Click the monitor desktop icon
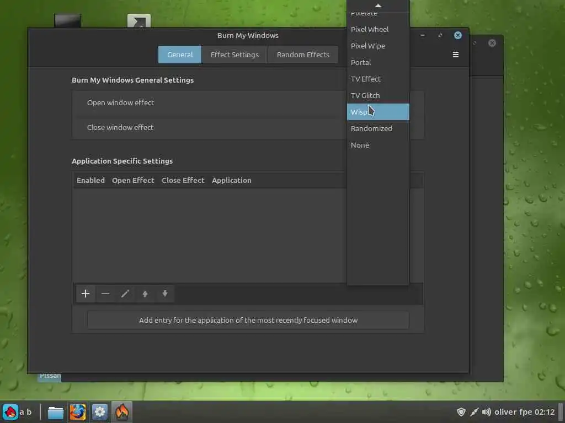Screen dimensions: 565x423 coord(67,20)
